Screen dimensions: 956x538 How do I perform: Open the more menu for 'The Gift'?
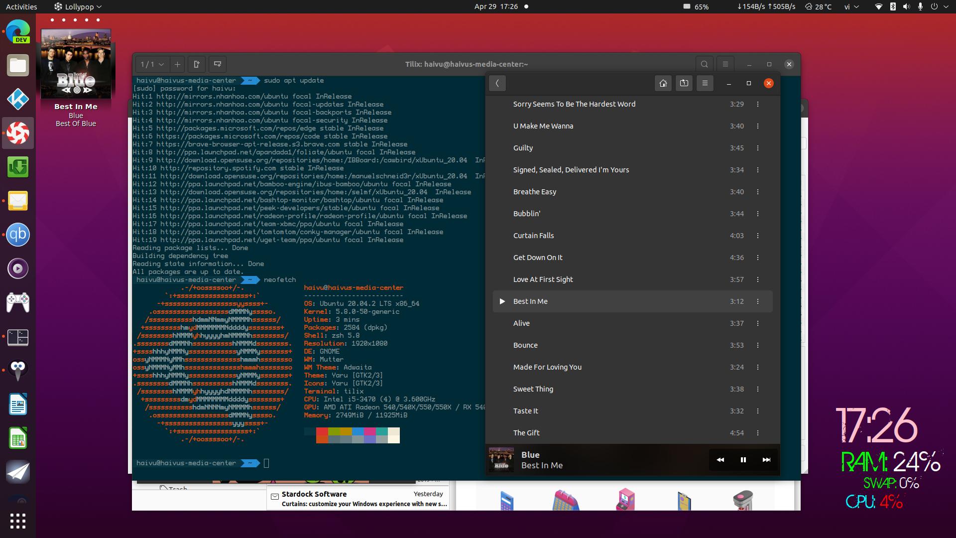758,433
